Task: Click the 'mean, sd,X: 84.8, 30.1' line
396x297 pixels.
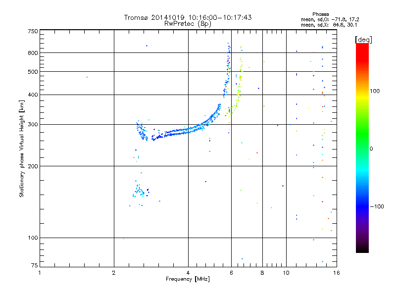Action: 329,25
